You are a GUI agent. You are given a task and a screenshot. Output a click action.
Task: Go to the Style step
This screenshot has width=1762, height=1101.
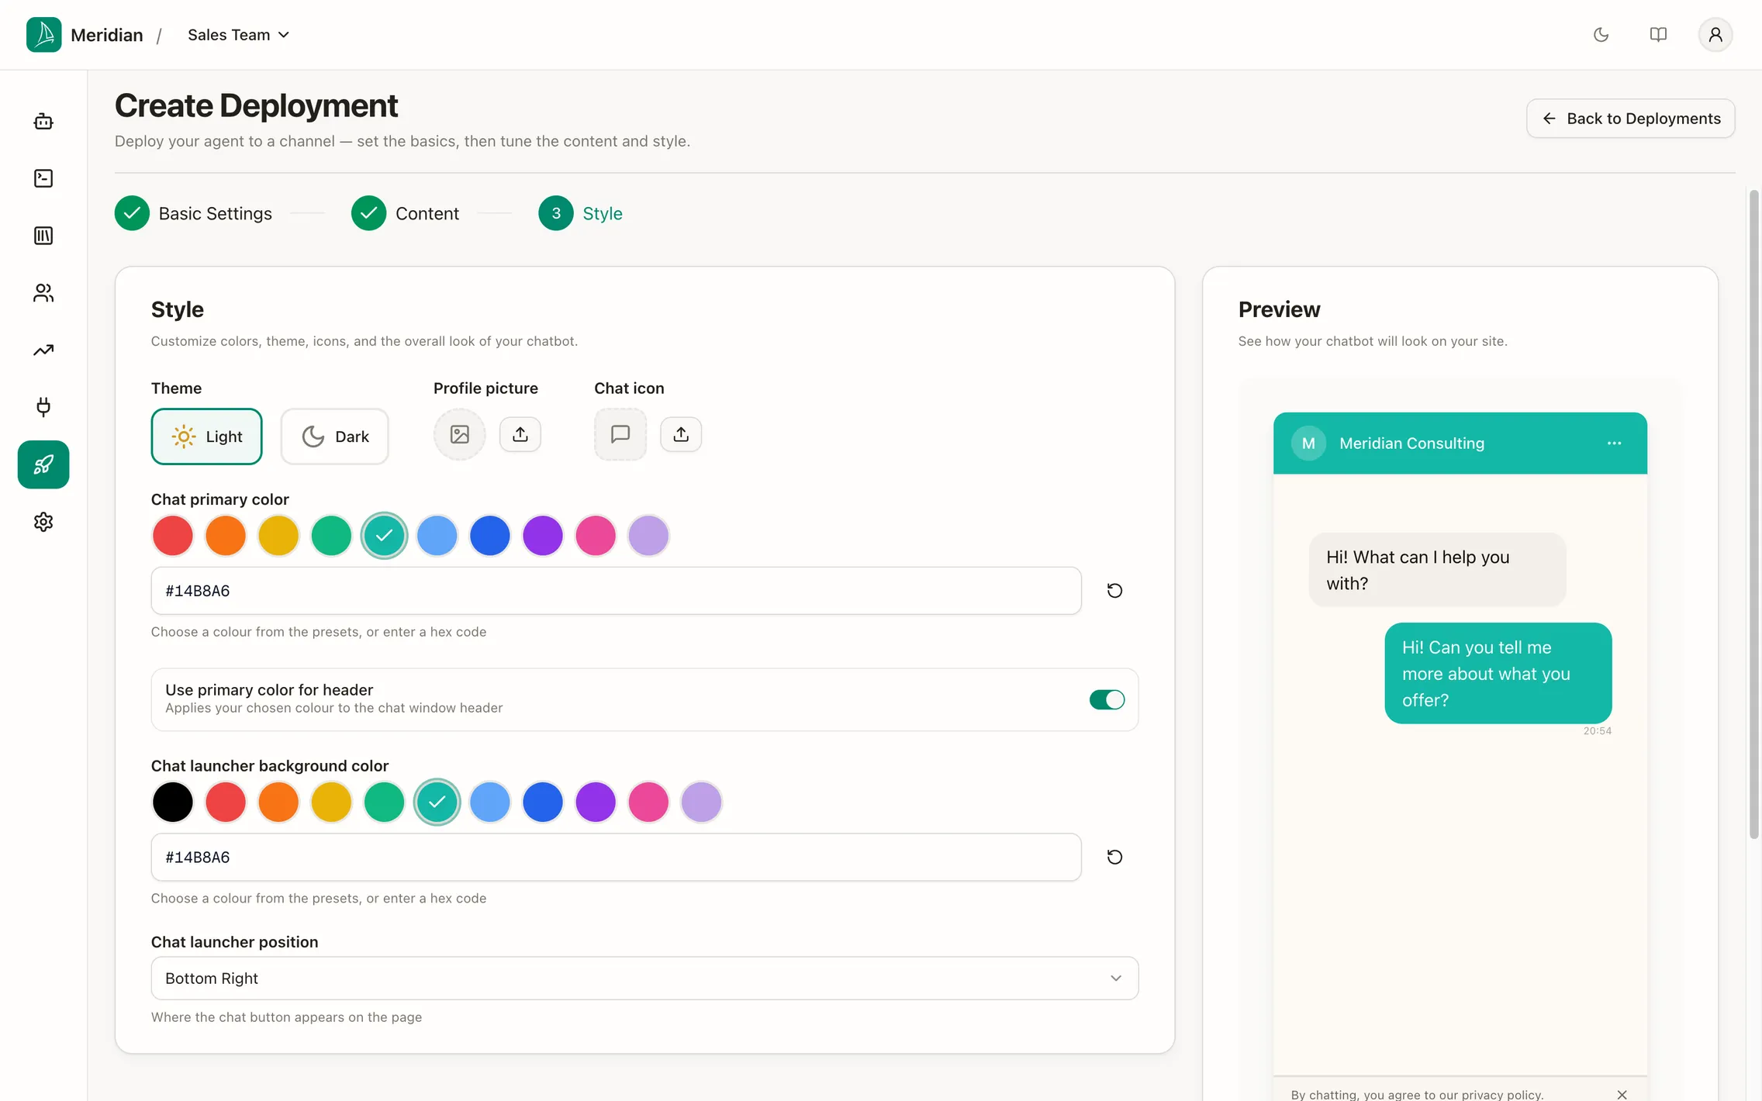click(x=580, y=213)
